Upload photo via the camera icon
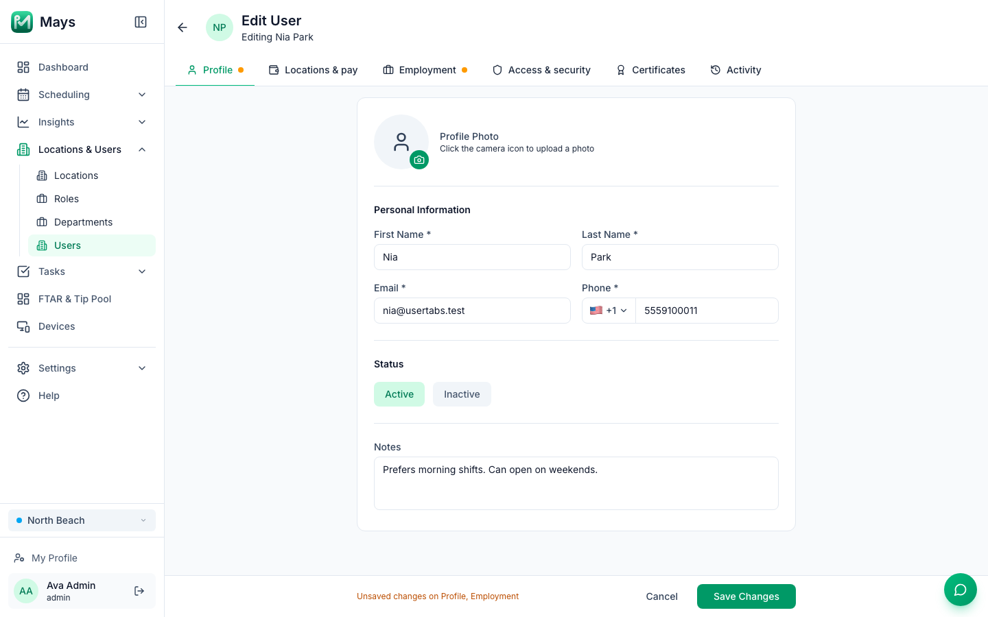Screen dimensions: 988x617 pyautogui.click(x=419, y=160)
